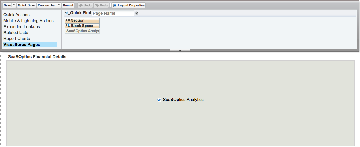
Task: Click the SaaSOptics Financial Details section header
Action: coord(37,57)
